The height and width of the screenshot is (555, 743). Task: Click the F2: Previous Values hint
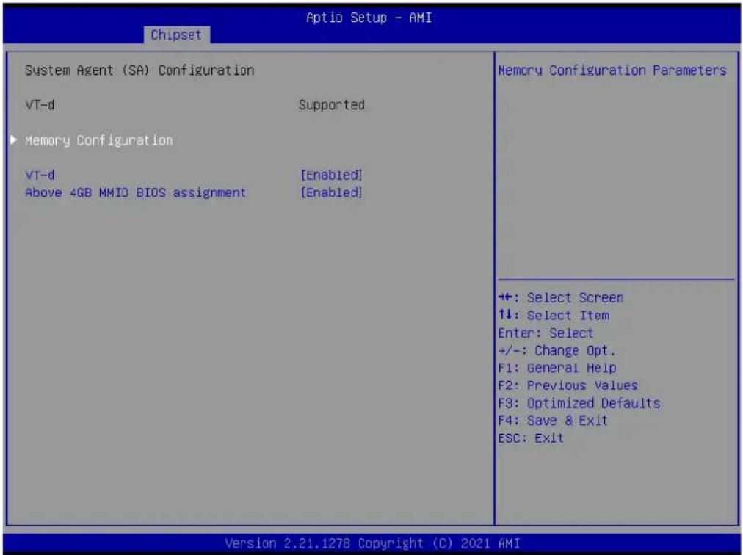click(568, 386)
